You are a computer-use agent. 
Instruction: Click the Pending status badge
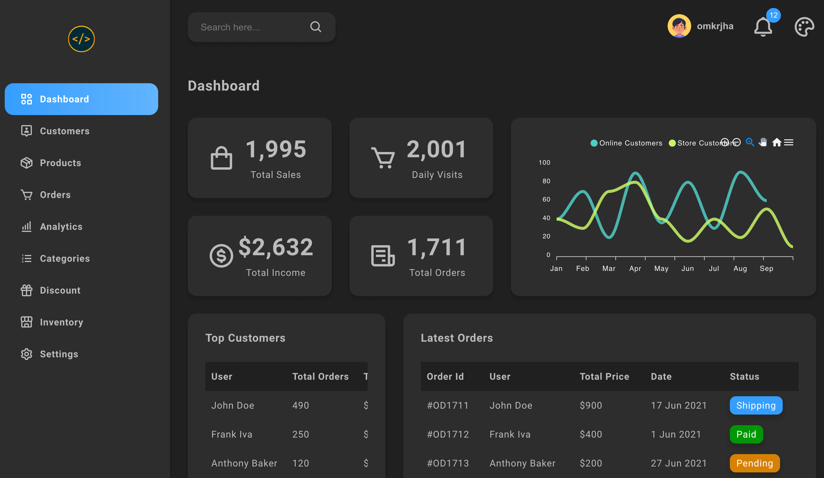[755, 463]
